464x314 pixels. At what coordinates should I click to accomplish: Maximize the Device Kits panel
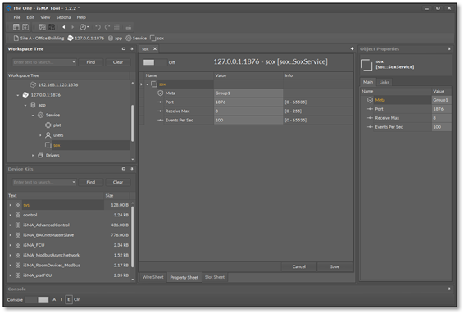pos(124,169)
